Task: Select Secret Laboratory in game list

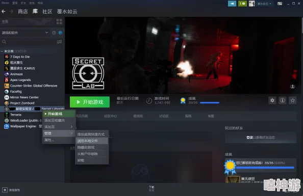Action: pos(32,109)
